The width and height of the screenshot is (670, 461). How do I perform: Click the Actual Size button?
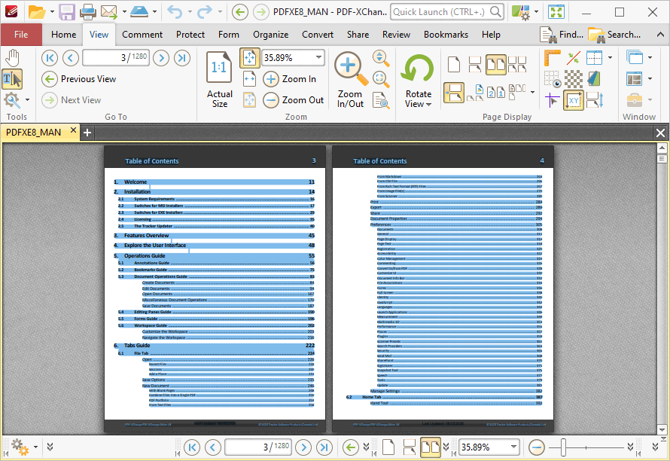[220, 80]
